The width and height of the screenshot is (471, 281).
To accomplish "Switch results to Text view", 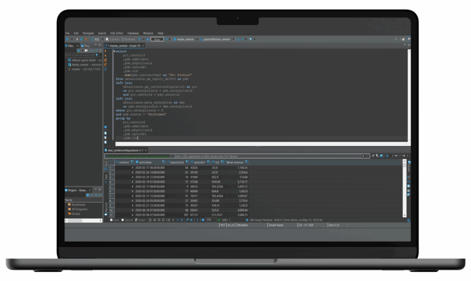I will (x=106, y=178).
